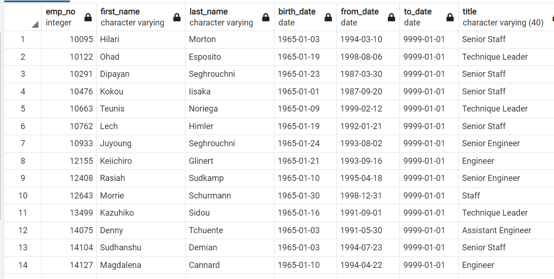Click the Assistant Engineer title cell

tap(497, 230)
